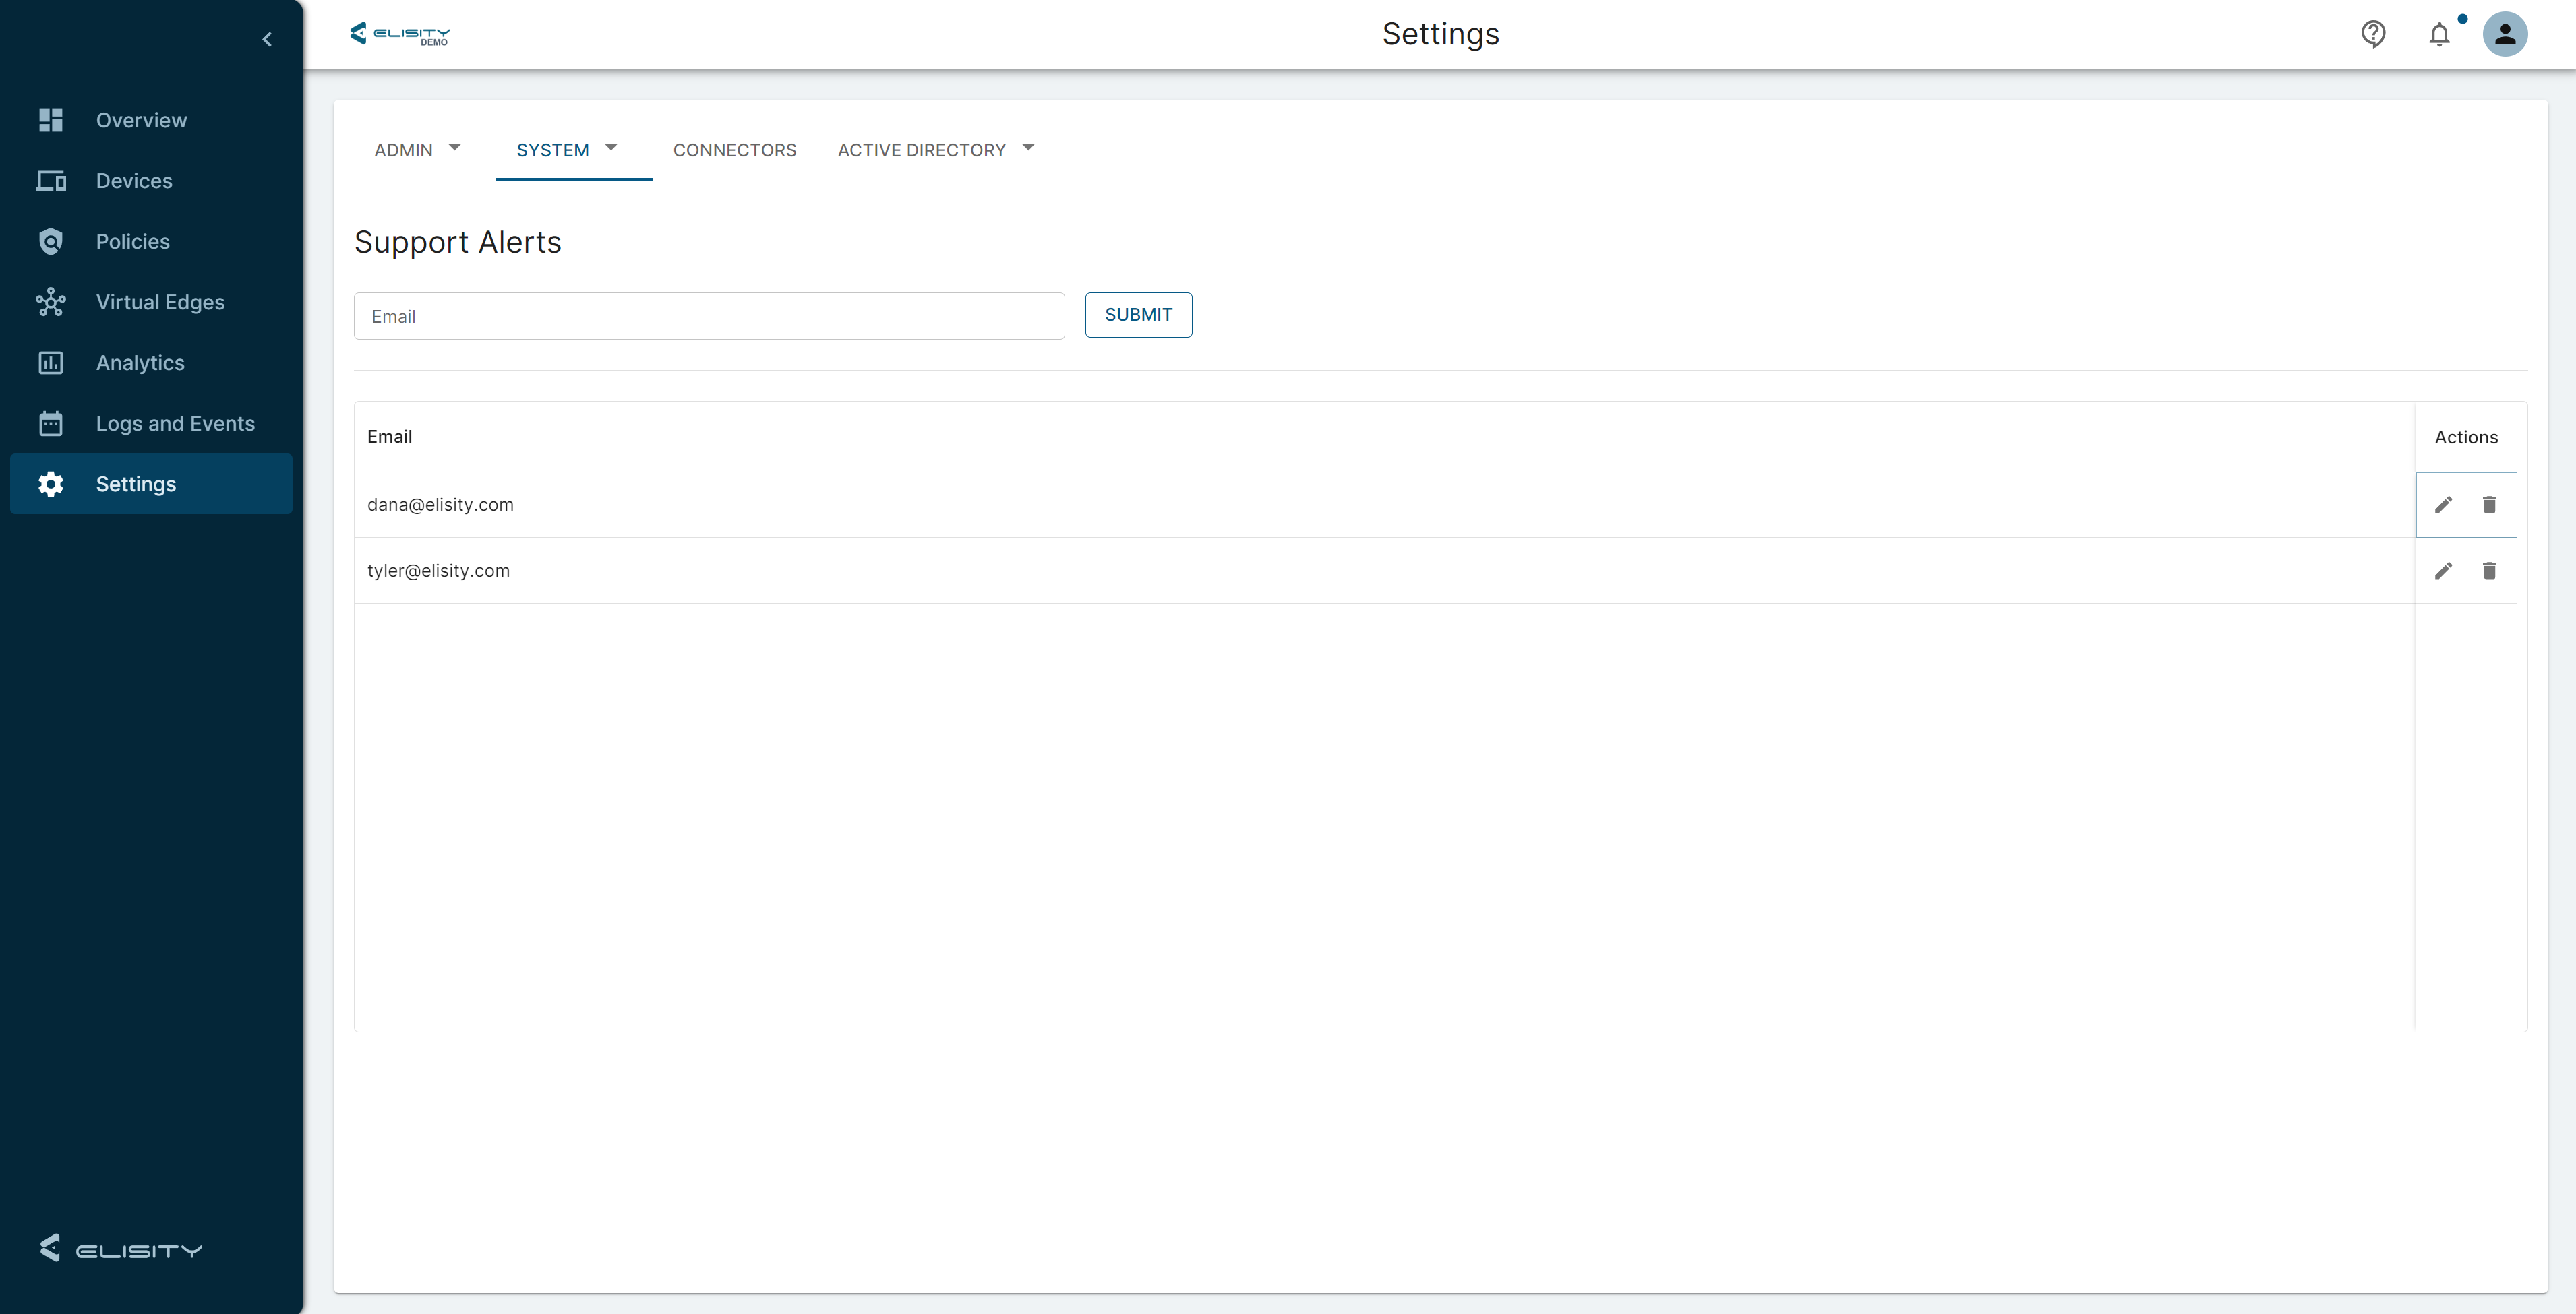
Task: Expand the ACTIVE DIRECTORY dropdown arrow
Action: pos(1028,148)
